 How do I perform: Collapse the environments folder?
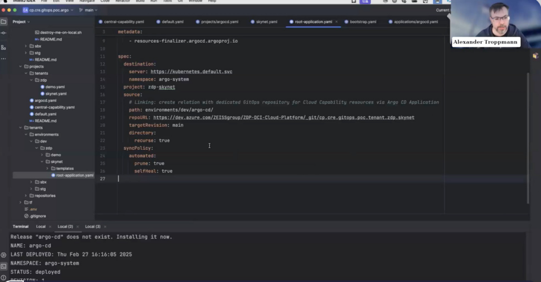(25, 134)
